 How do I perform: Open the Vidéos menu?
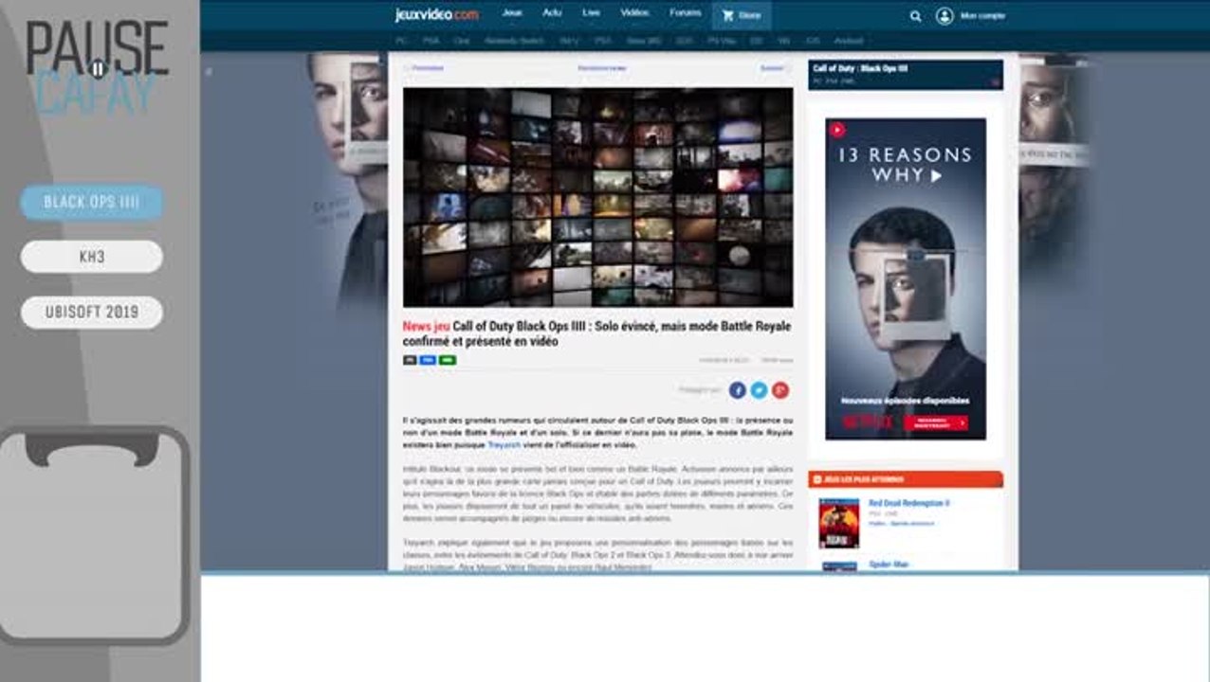pyautogui.click(x=635, y=13)
